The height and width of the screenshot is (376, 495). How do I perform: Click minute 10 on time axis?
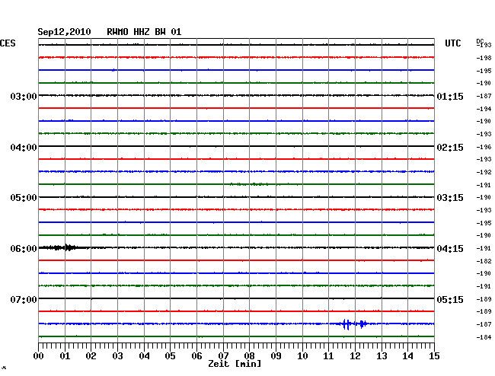[x=302, y=356]
